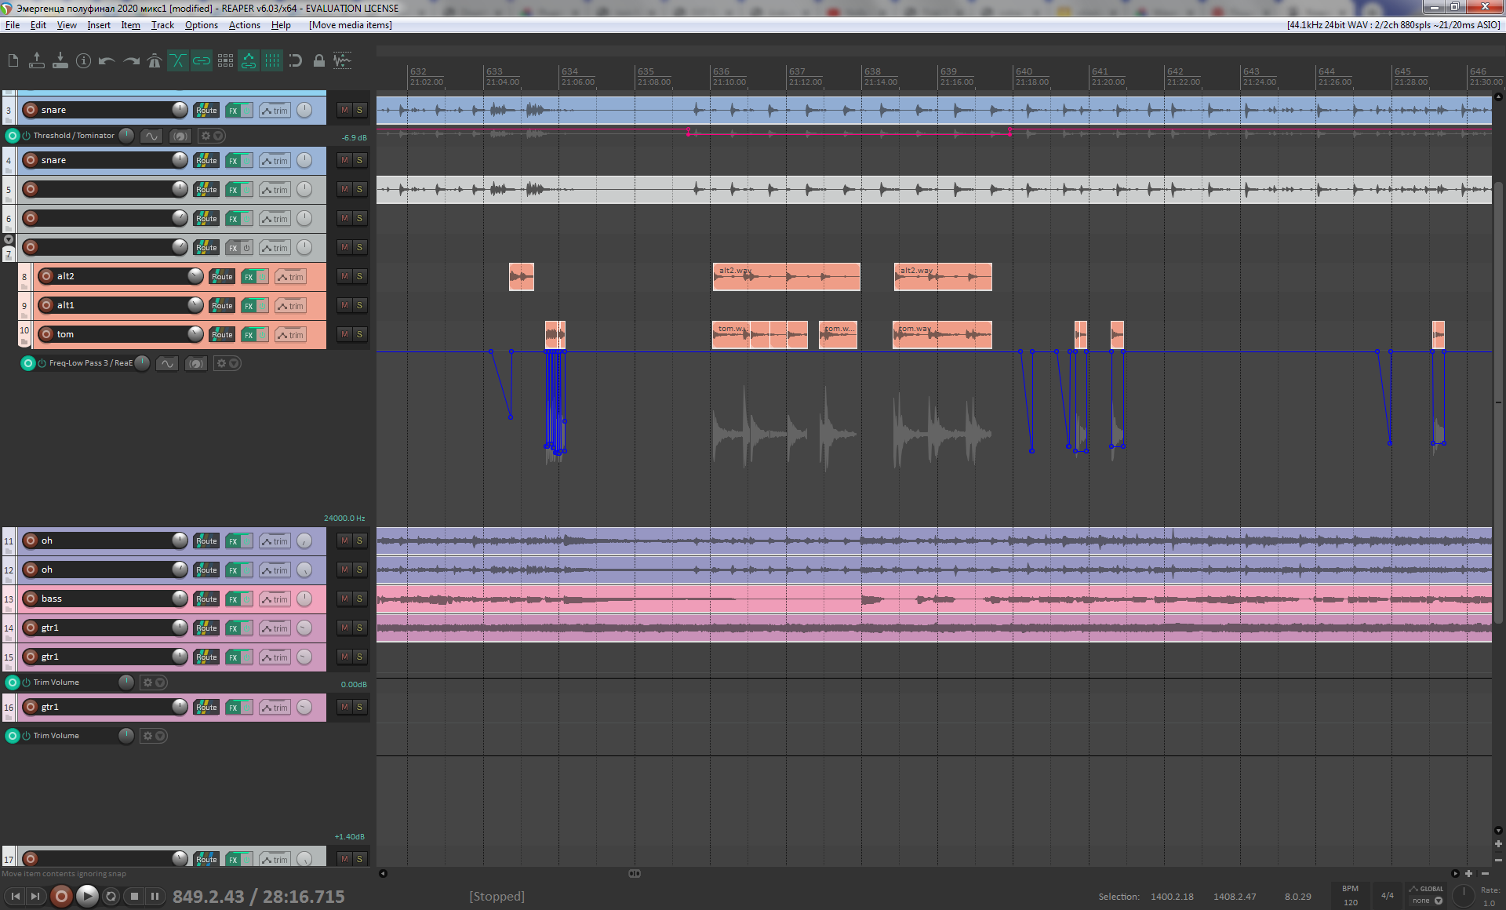Image resolution: width=1506 pixels, height=910 pixels.
Task: Toggle the auto-crossfade toolbar icon
Action: click(178, 60)
